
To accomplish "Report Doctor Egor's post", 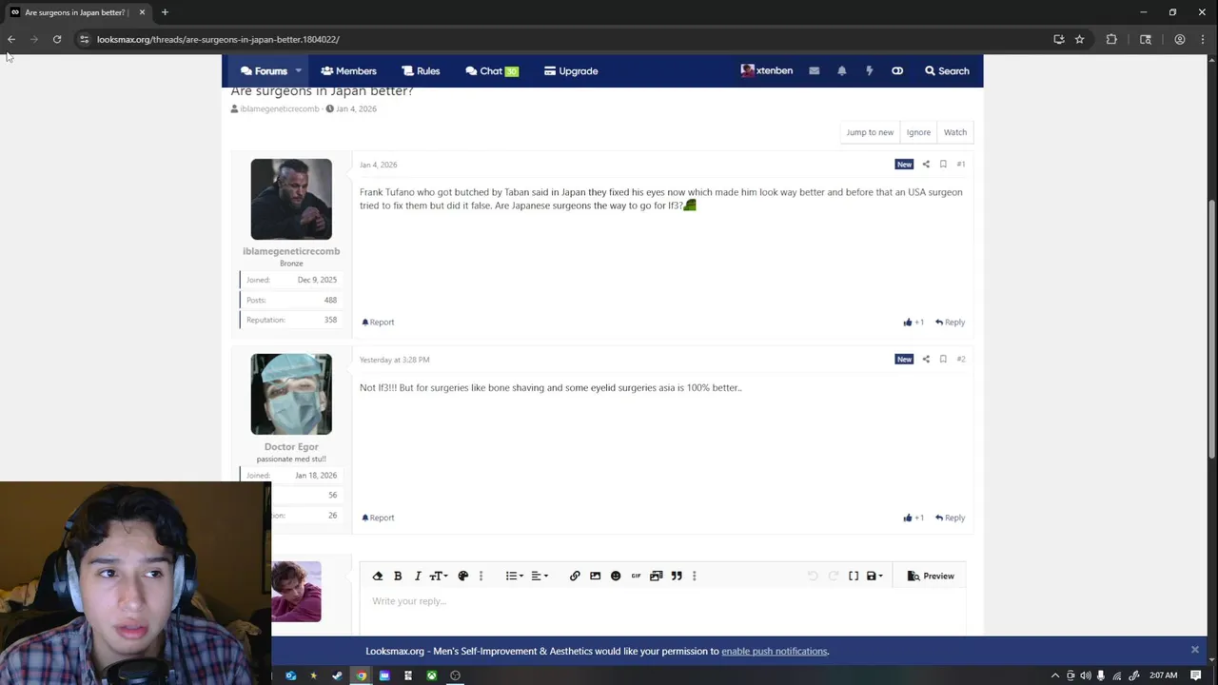I will (x=378, y=518).
